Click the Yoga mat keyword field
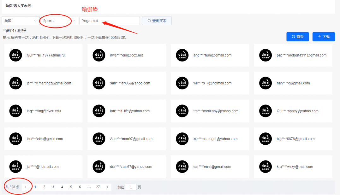This screenshot has width=340, height=195. tap(110, 21)
